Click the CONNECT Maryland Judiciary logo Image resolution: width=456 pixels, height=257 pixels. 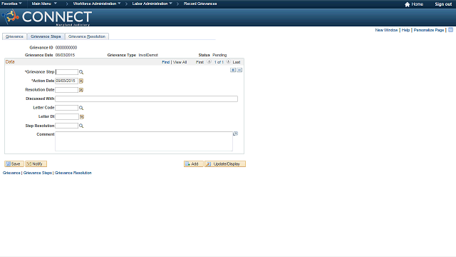click(47, 17)
